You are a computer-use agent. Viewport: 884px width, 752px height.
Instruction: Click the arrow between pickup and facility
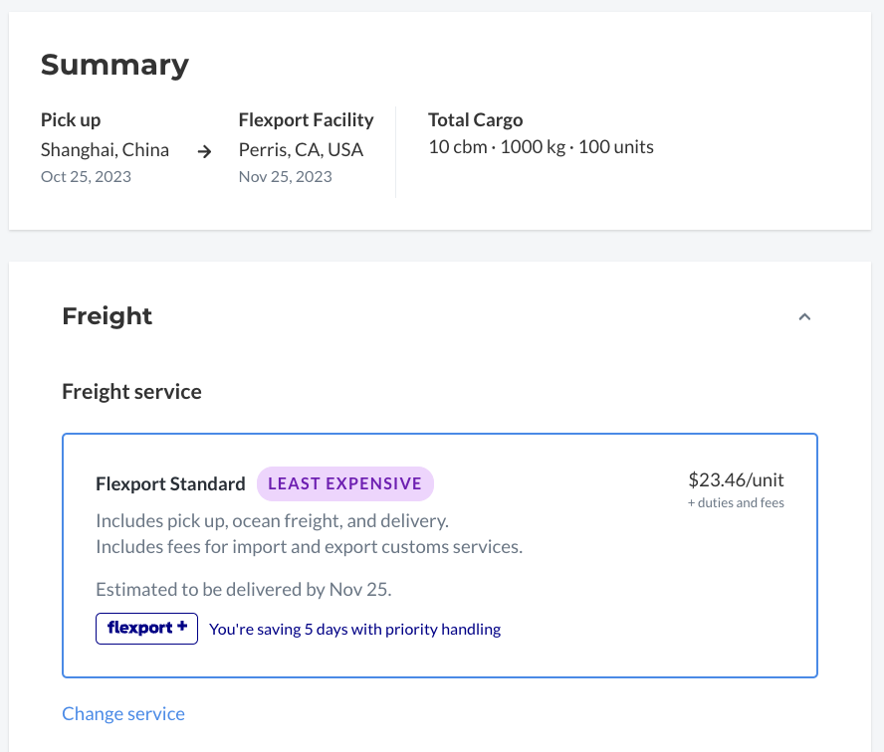tap(205, 151)
